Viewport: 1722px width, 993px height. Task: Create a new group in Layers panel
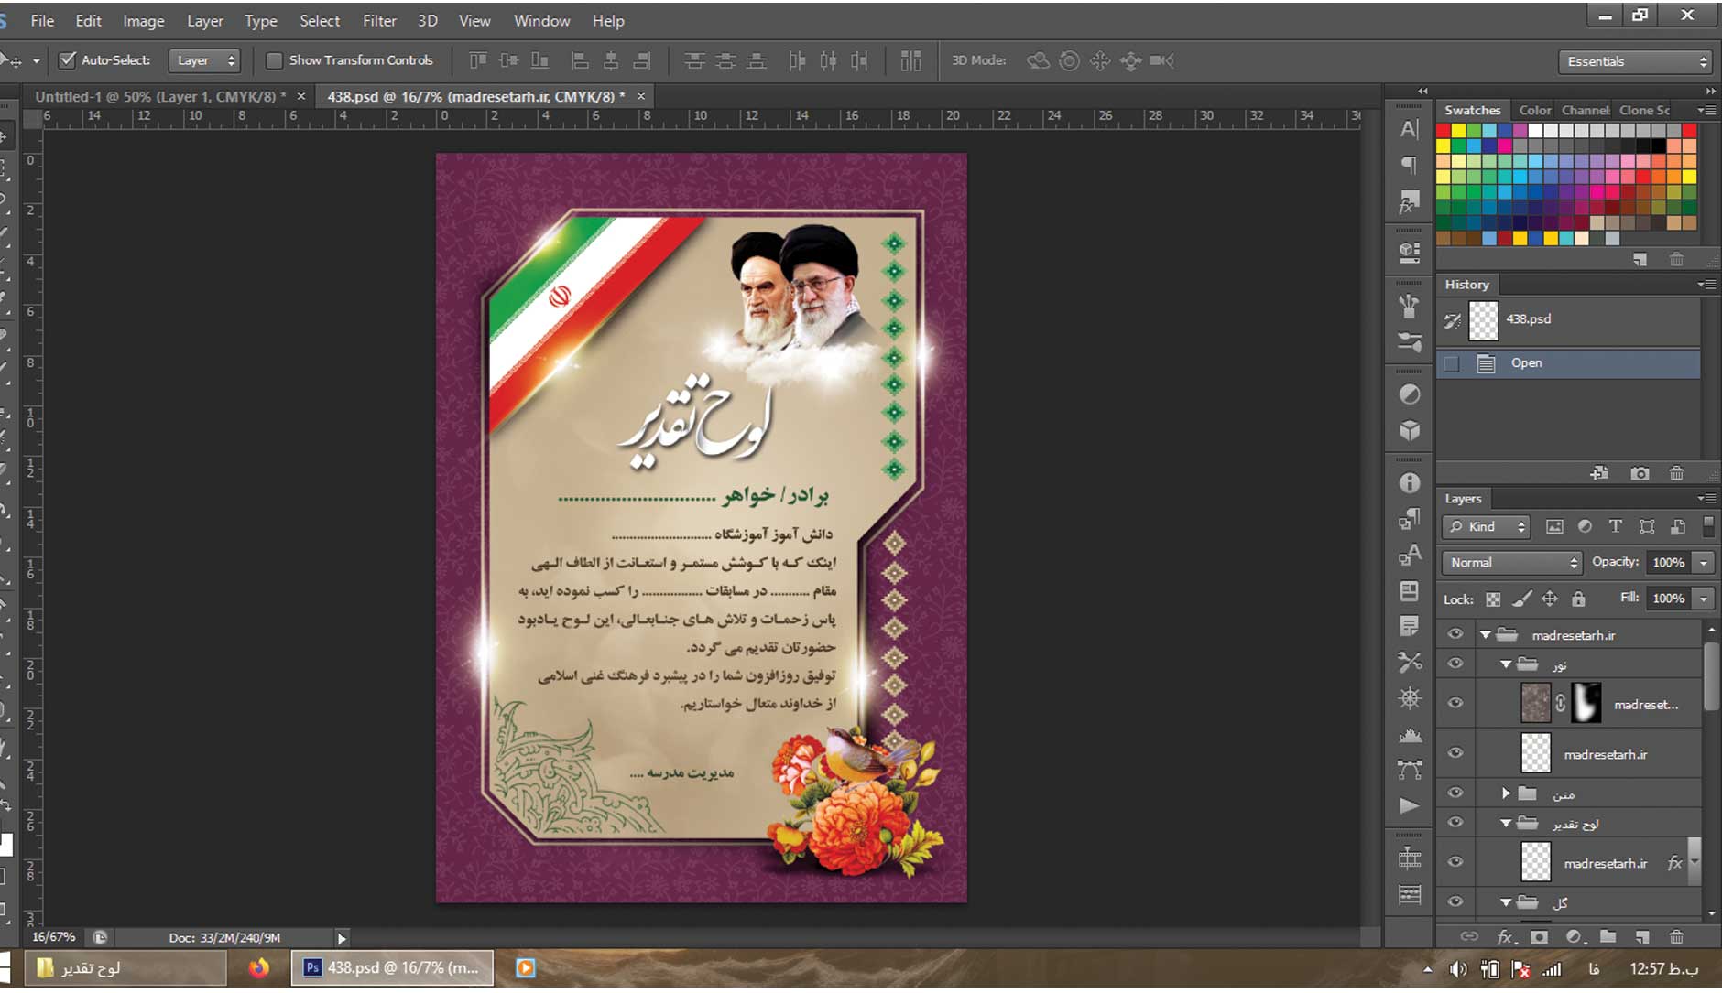1608,936
